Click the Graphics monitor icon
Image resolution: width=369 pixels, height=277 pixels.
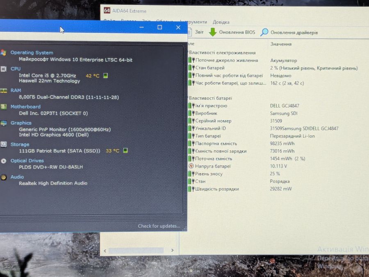pos(4,123)
